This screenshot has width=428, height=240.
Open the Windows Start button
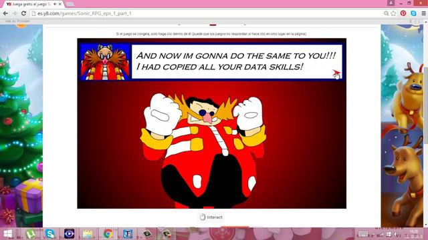tap(7, 234)
